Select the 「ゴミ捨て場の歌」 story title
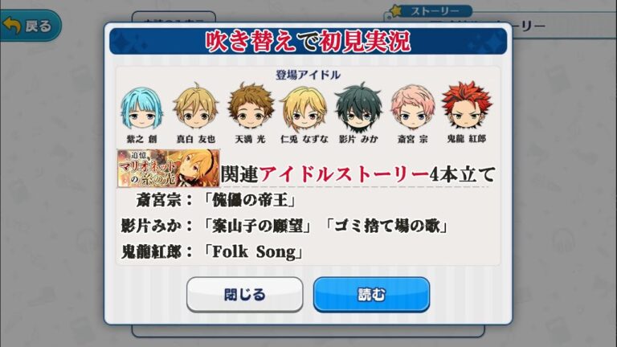Screen dimensions: 617x347 coord(386,227)
